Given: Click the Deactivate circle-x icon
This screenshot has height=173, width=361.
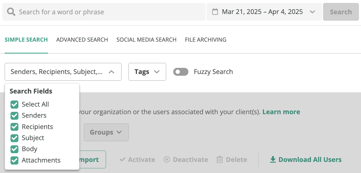Looking at the screenshot, I should coord(167,160).
